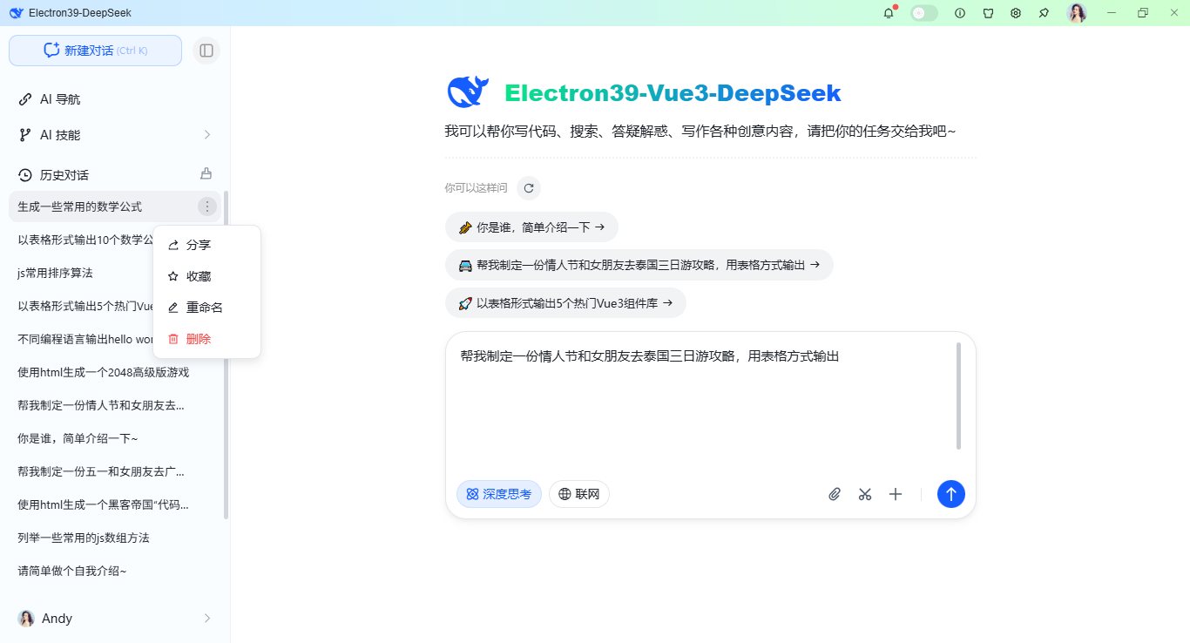Screen dimensions: 1190x643
Task: Attach a file with the paperclip icon
Action: coord(834,494)
